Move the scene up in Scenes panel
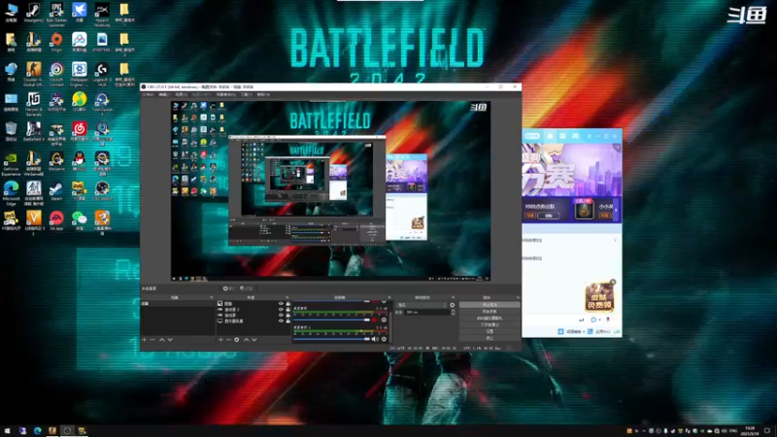The width and height of the screenshot is (777, 437). (x=162, y=340)
